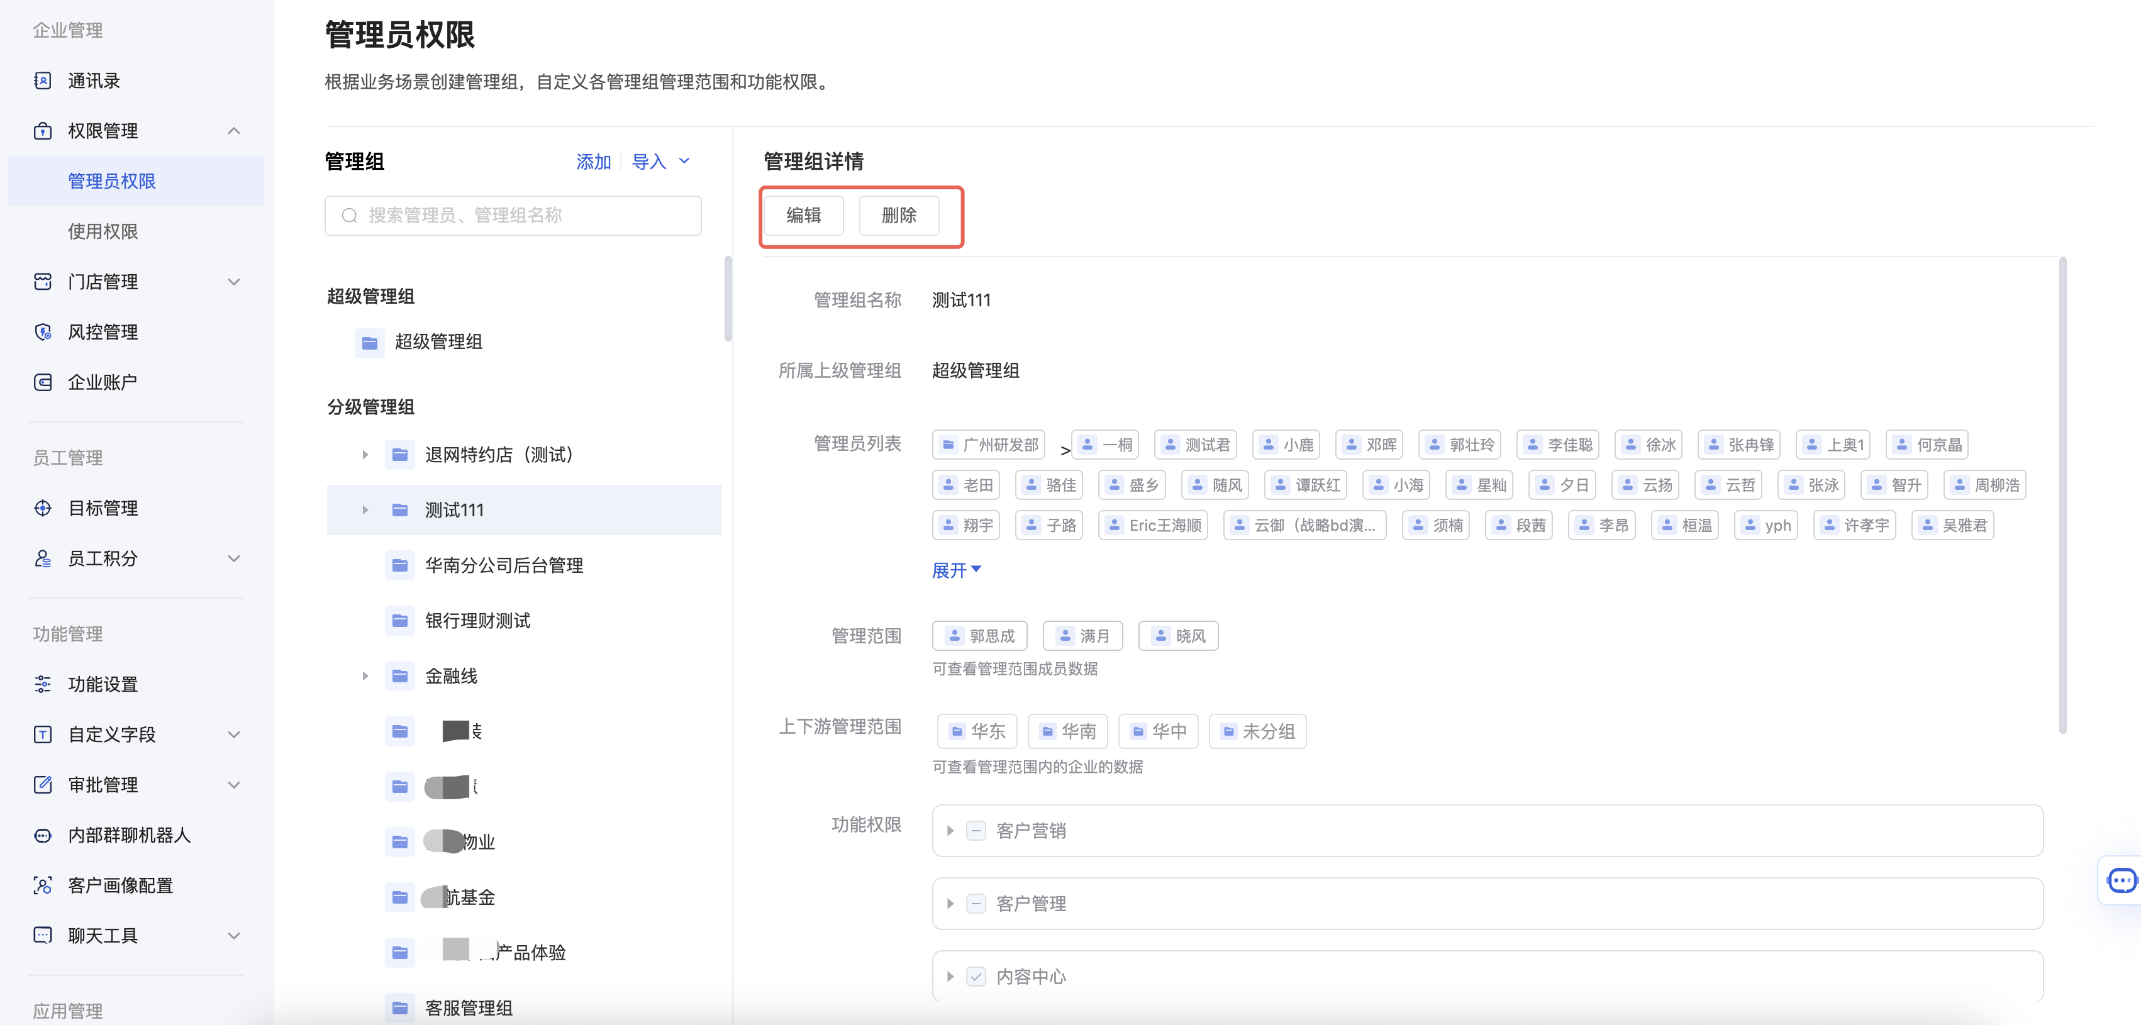The height and width of the screenshot is (1025, 2141).
Task: Select 使用权限 in the sidebar
Action: pyautogui.click(x=103, y=232)
